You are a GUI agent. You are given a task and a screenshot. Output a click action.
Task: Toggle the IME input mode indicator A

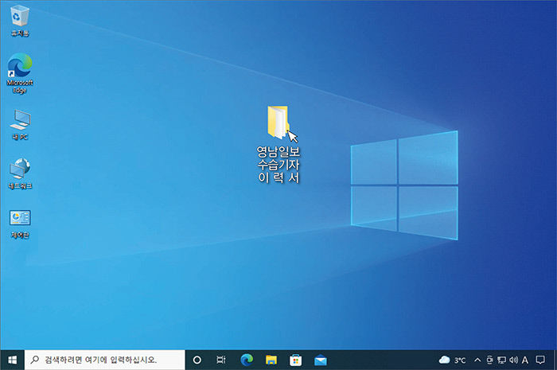click(x=524, y=360)
